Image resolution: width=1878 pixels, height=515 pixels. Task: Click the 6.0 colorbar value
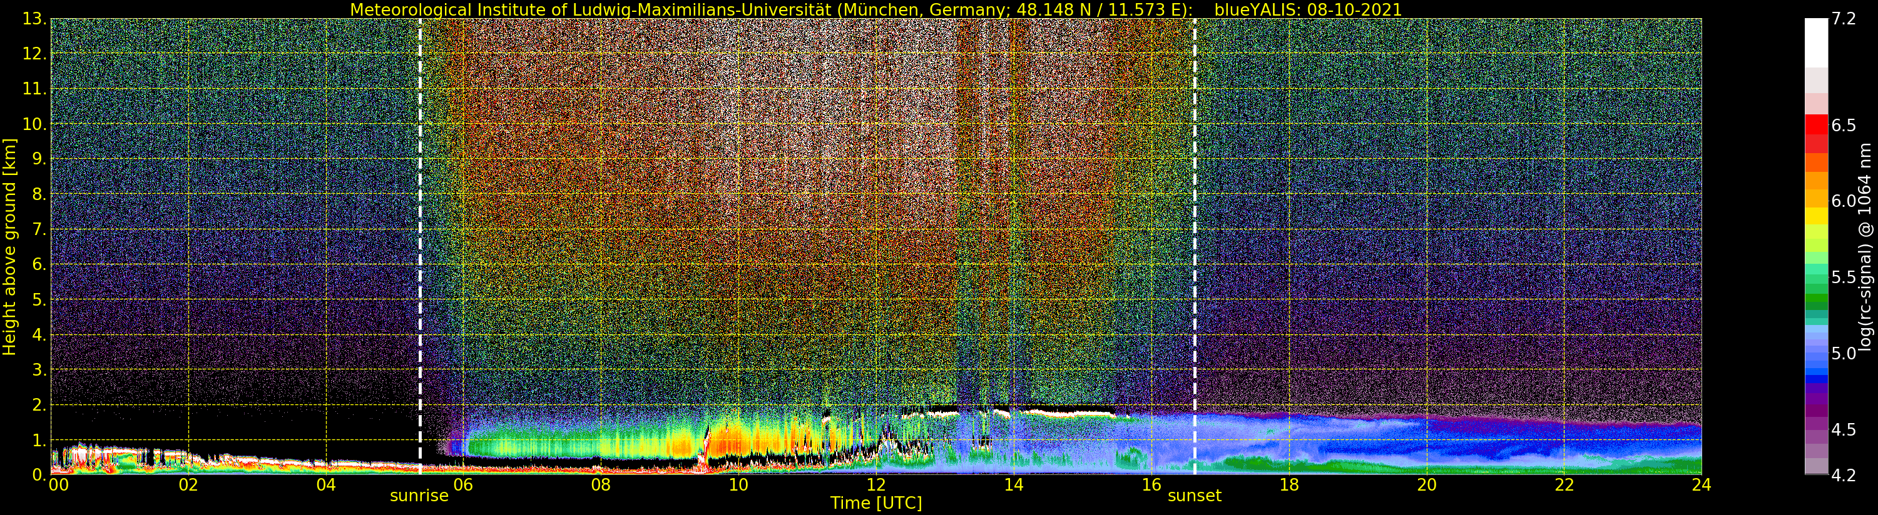coord(1844,201)
